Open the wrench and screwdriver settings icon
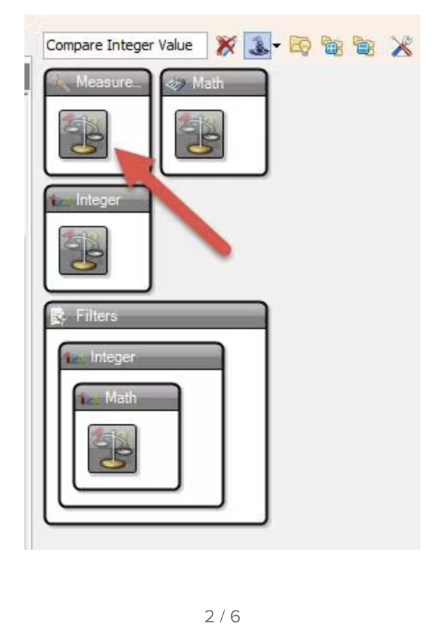Viewport: 441px width, 629px height. point(401,46)
